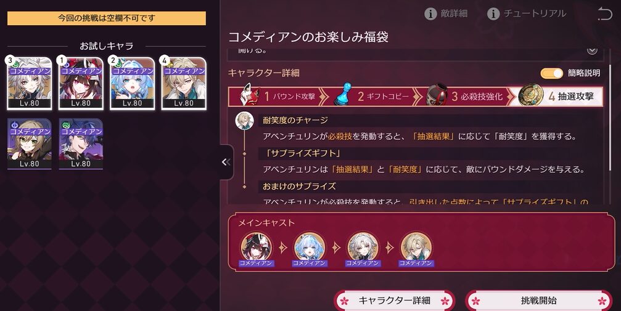Select the unselected brown-haired trial character
Screen dimensions: 621x311
(30, 143)
